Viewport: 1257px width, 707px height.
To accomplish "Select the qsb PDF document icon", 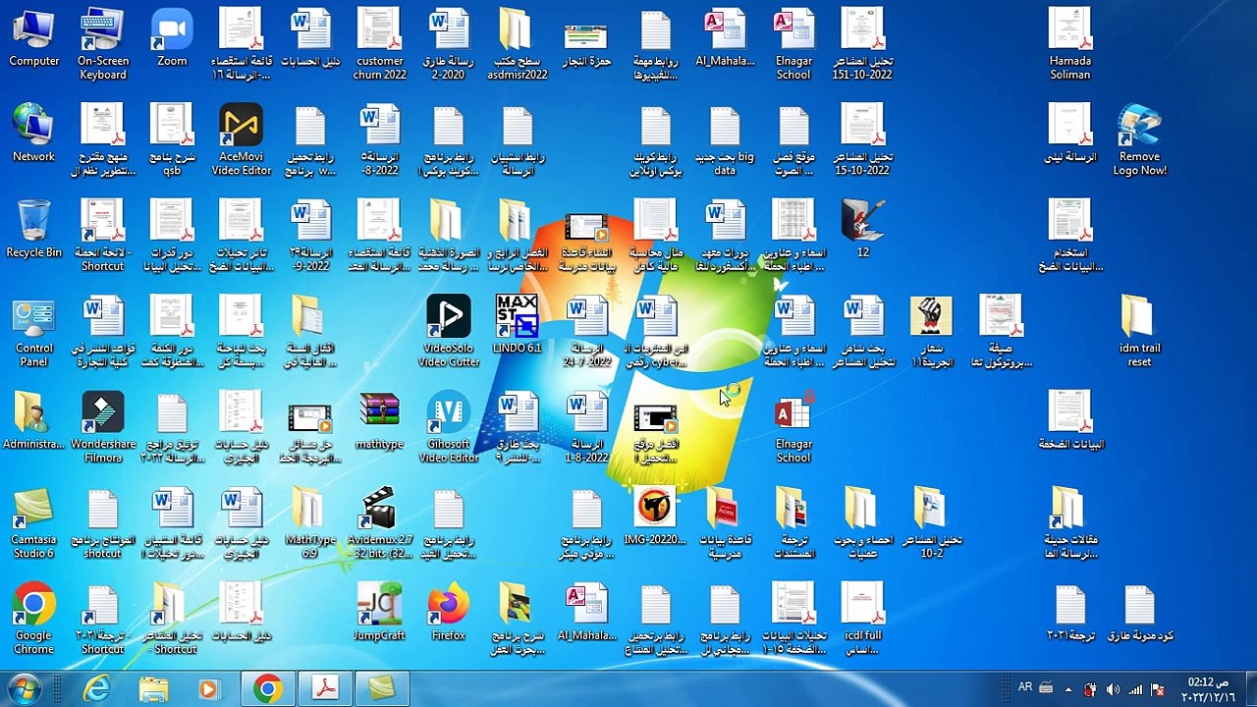I will pyautogui.click(x=172, y=139).
